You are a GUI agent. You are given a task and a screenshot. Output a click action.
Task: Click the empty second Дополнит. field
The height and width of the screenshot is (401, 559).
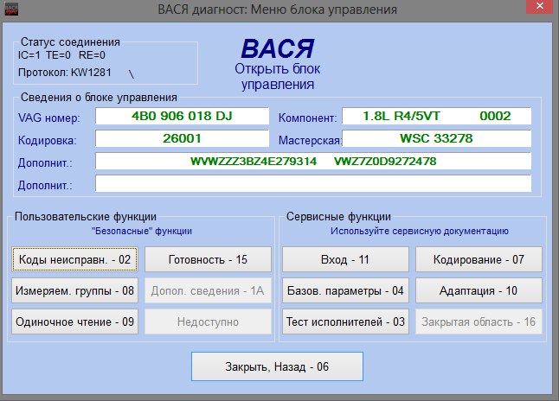pos(312,183)
